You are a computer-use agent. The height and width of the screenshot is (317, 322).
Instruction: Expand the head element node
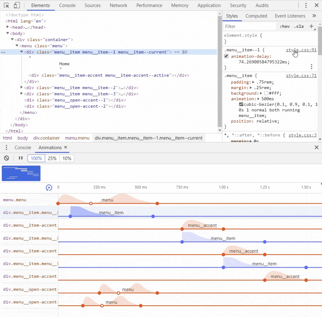8,27
